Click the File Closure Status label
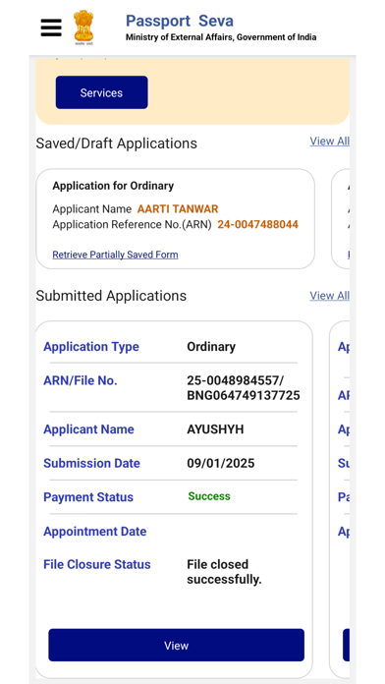Screen dimensions: 385x684 pyautogui.click(x=97, y=564)
